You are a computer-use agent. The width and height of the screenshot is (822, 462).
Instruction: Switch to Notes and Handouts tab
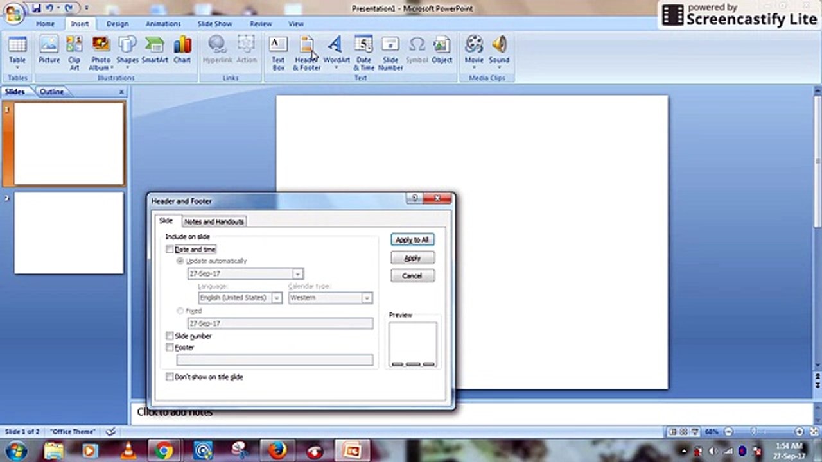coord(214,221)
